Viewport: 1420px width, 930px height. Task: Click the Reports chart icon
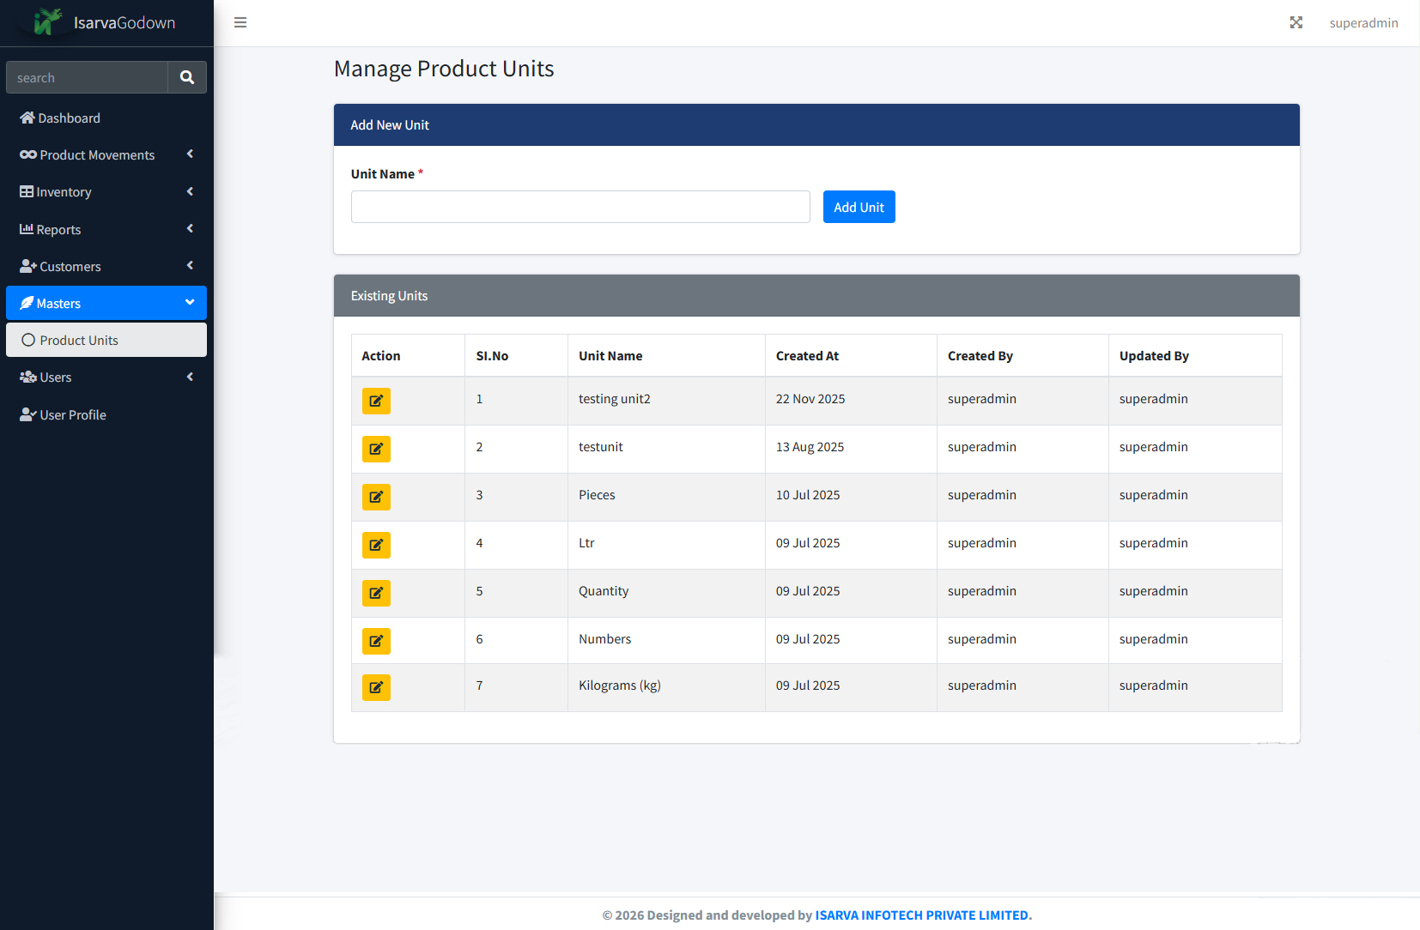[x=27, y=229]
